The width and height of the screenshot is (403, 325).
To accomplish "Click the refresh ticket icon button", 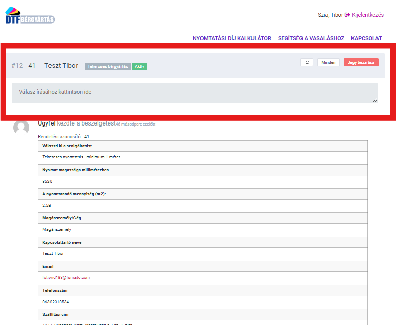I will point(307,62).
